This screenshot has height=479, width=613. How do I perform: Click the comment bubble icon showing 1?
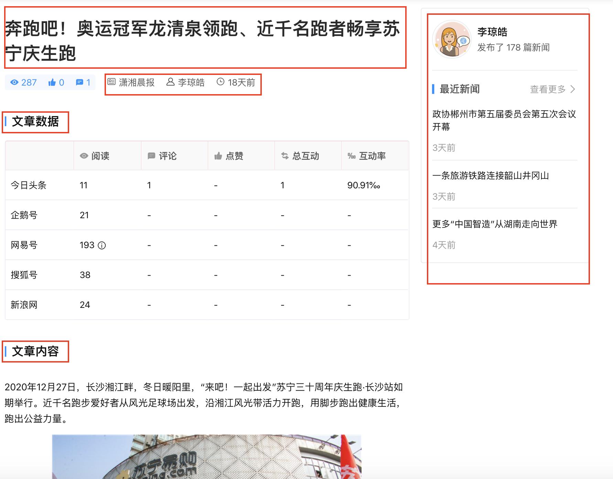(80, 82)
